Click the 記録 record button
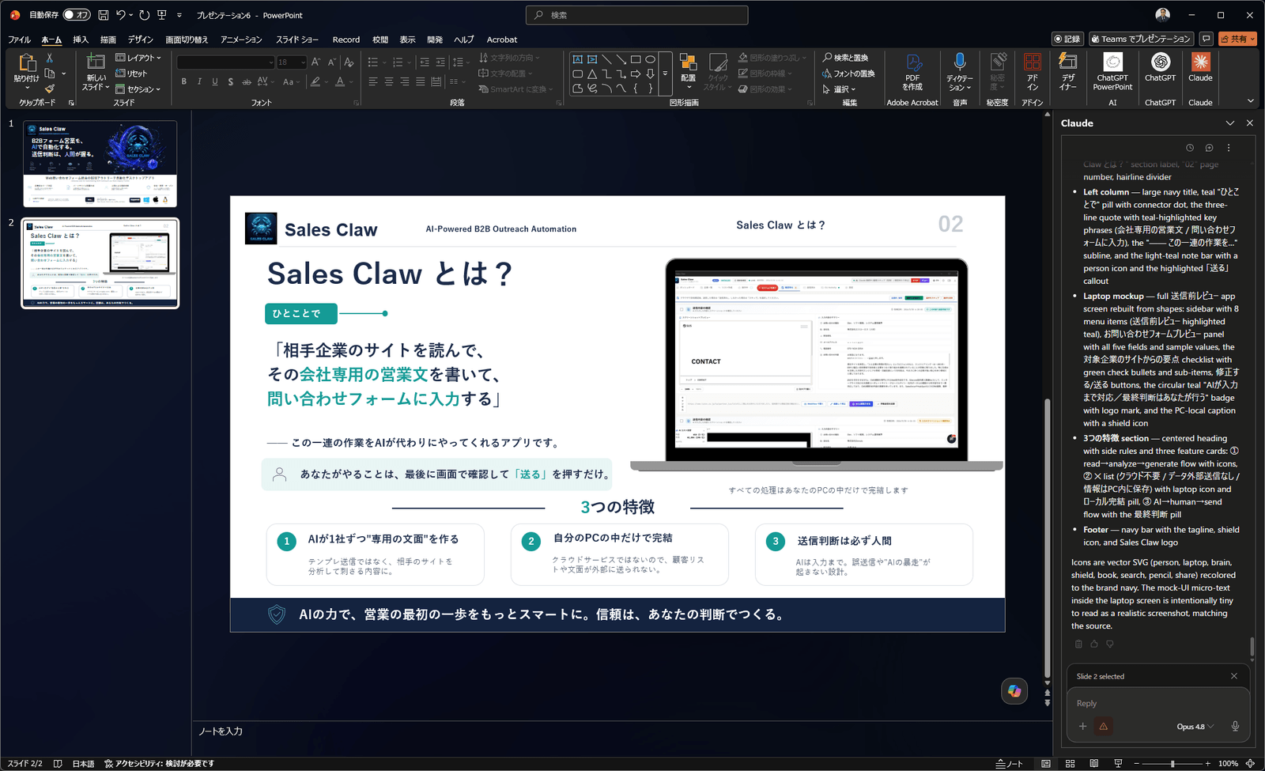 (1067, 39)
